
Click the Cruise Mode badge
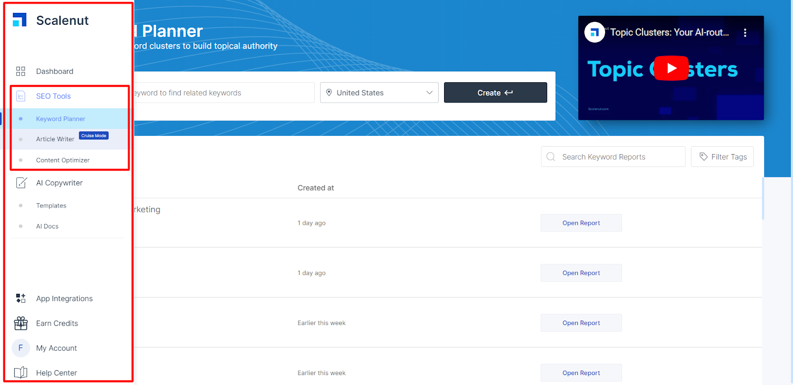94,136
